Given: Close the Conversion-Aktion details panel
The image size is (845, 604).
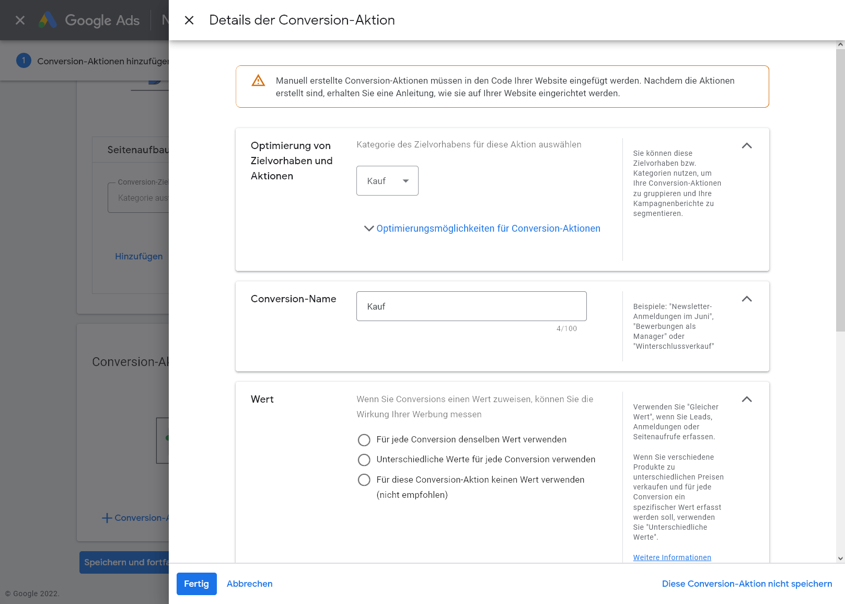Looking at the screenshot, I should (189, 20).
